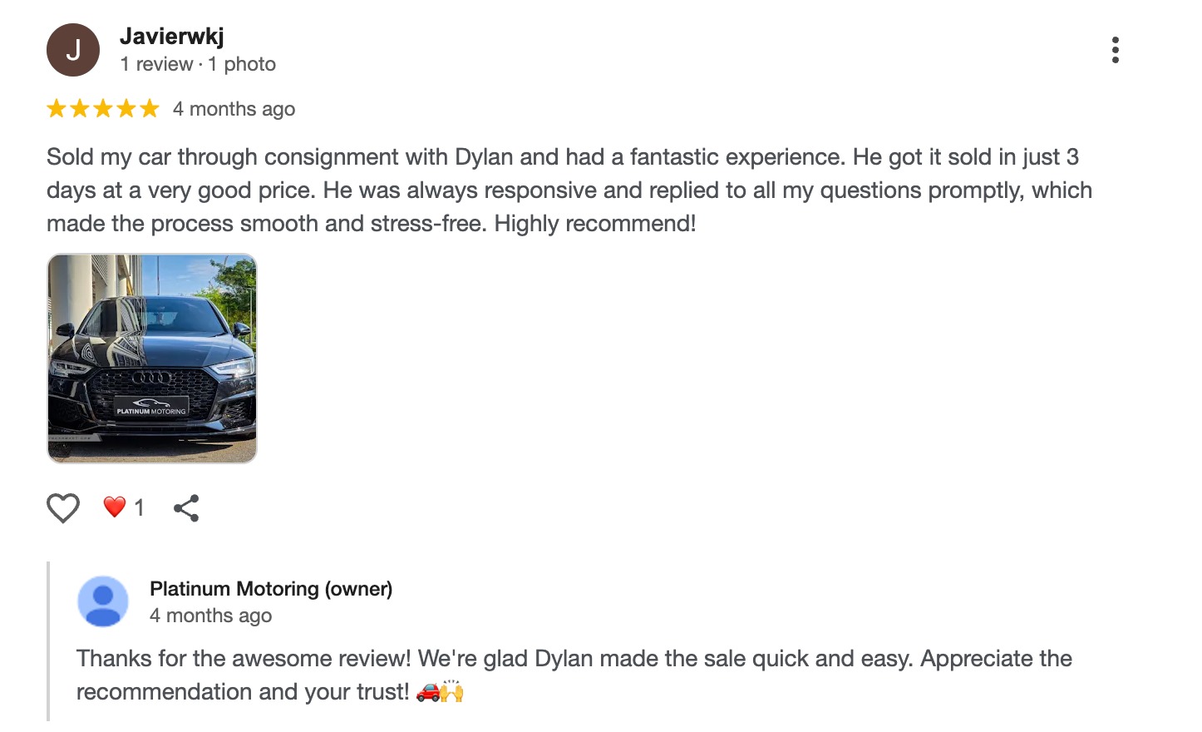
Task: Click the red heart reaction icon
Action: click(115, 507)
